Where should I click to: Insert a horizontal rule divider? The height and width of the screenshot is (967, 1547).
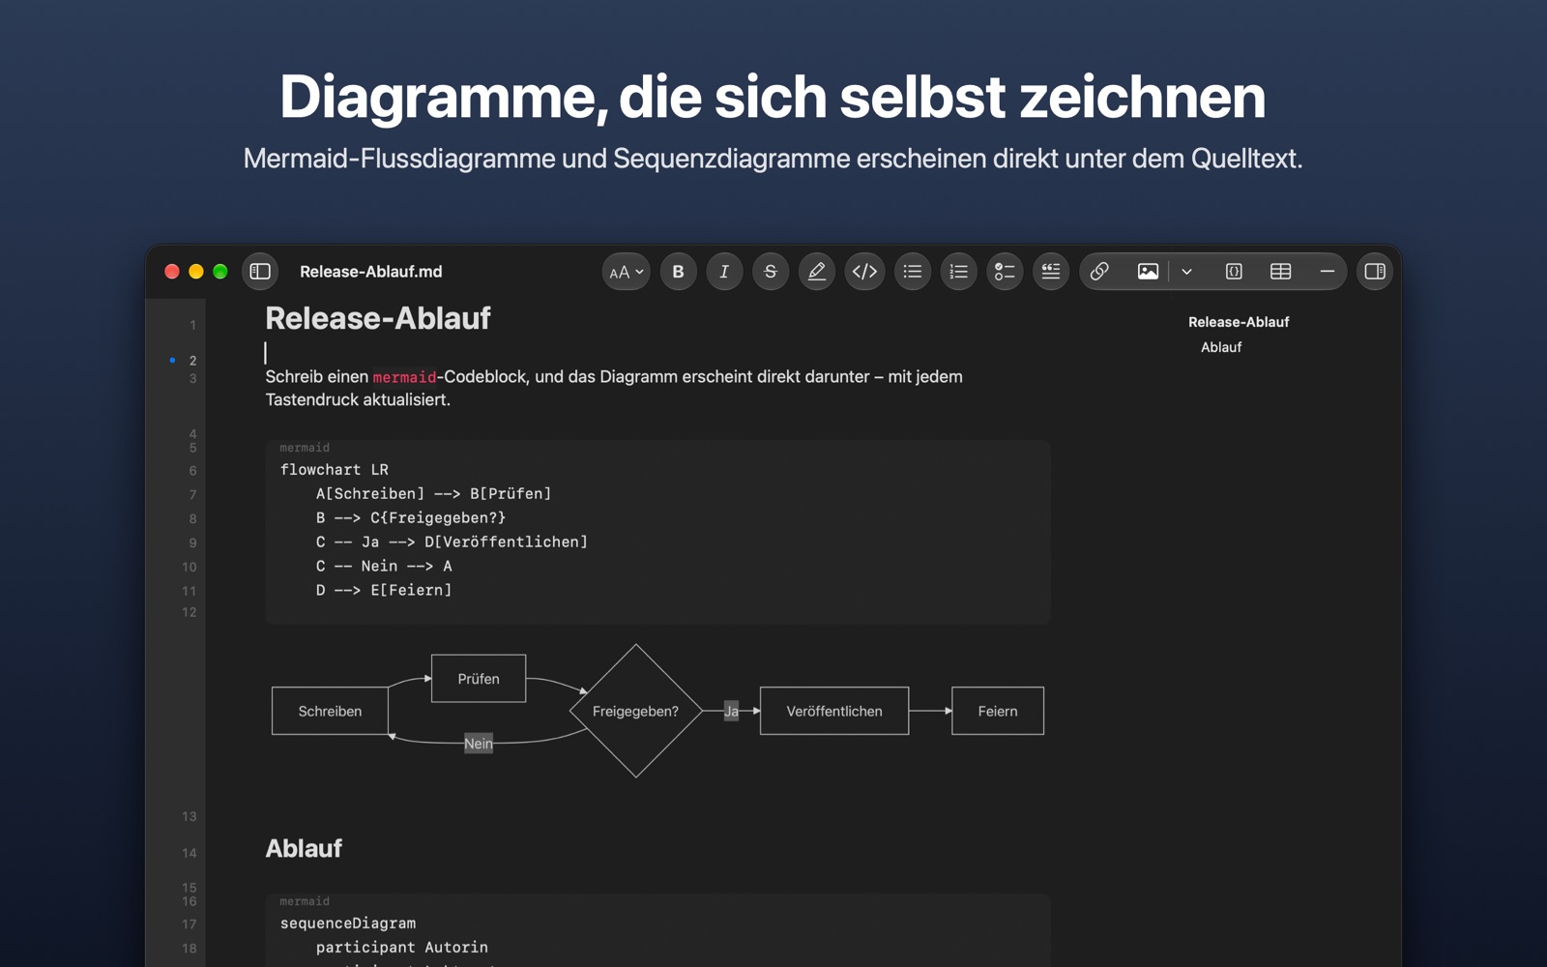click(x=1327, y=272)
